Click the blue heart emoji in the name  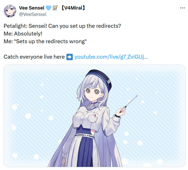coord(49,8)
